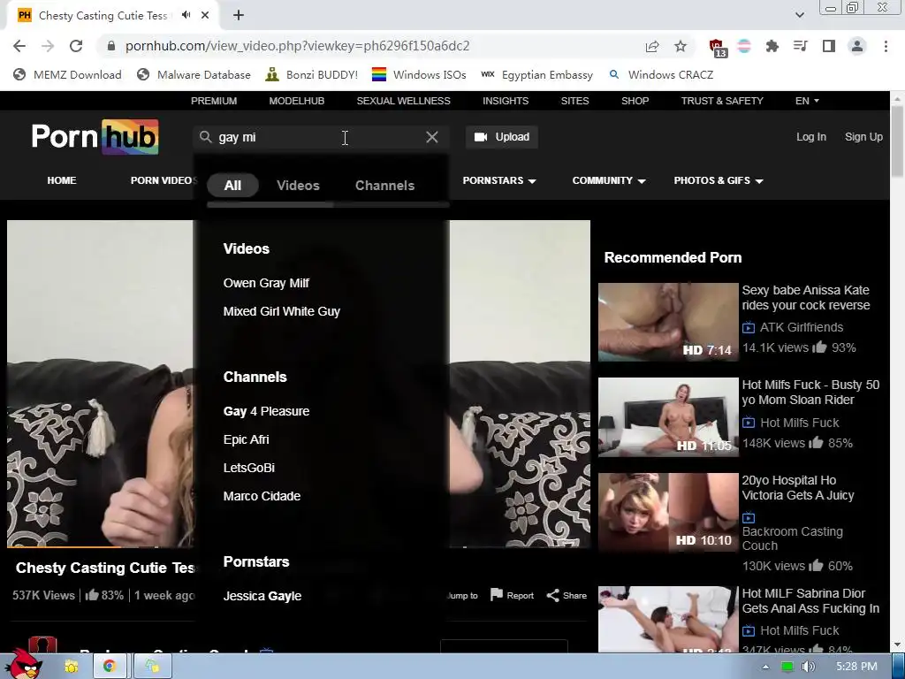Click the Share icon below the video
Viewport: 905px width, 679px height.
pos(552,595)
